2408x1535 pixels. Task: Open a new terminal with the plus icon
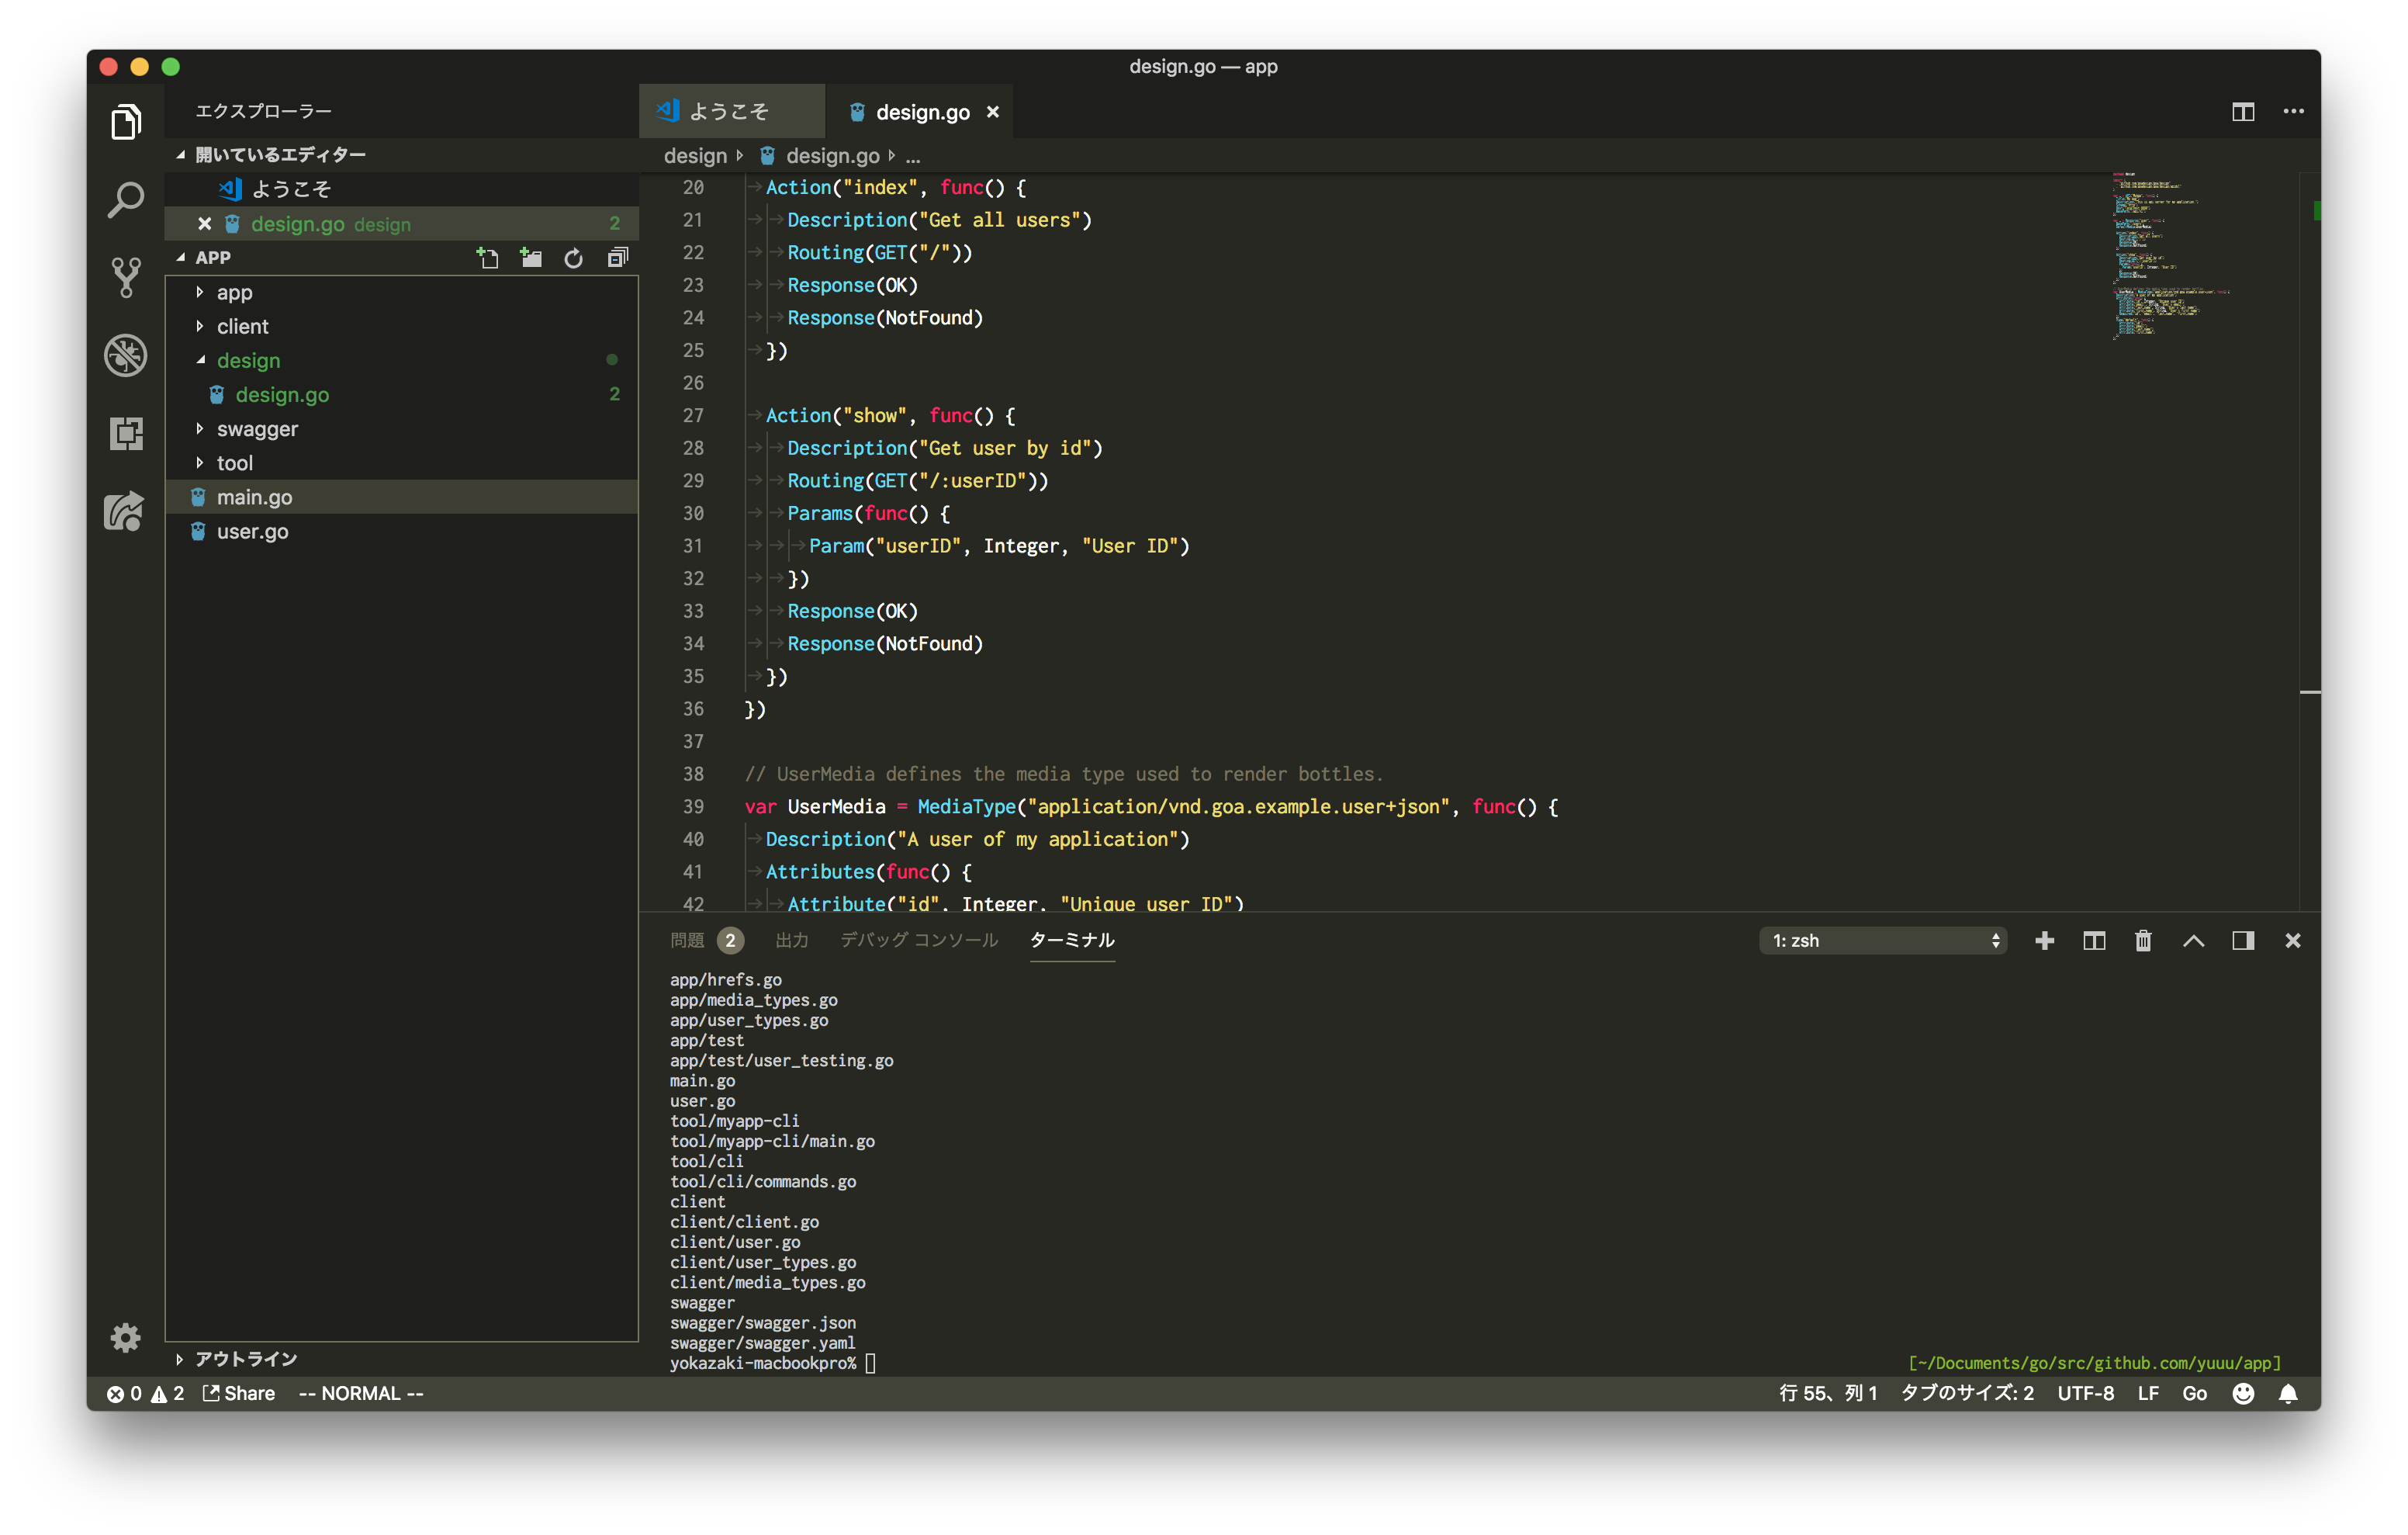[x=2044, y=941]
